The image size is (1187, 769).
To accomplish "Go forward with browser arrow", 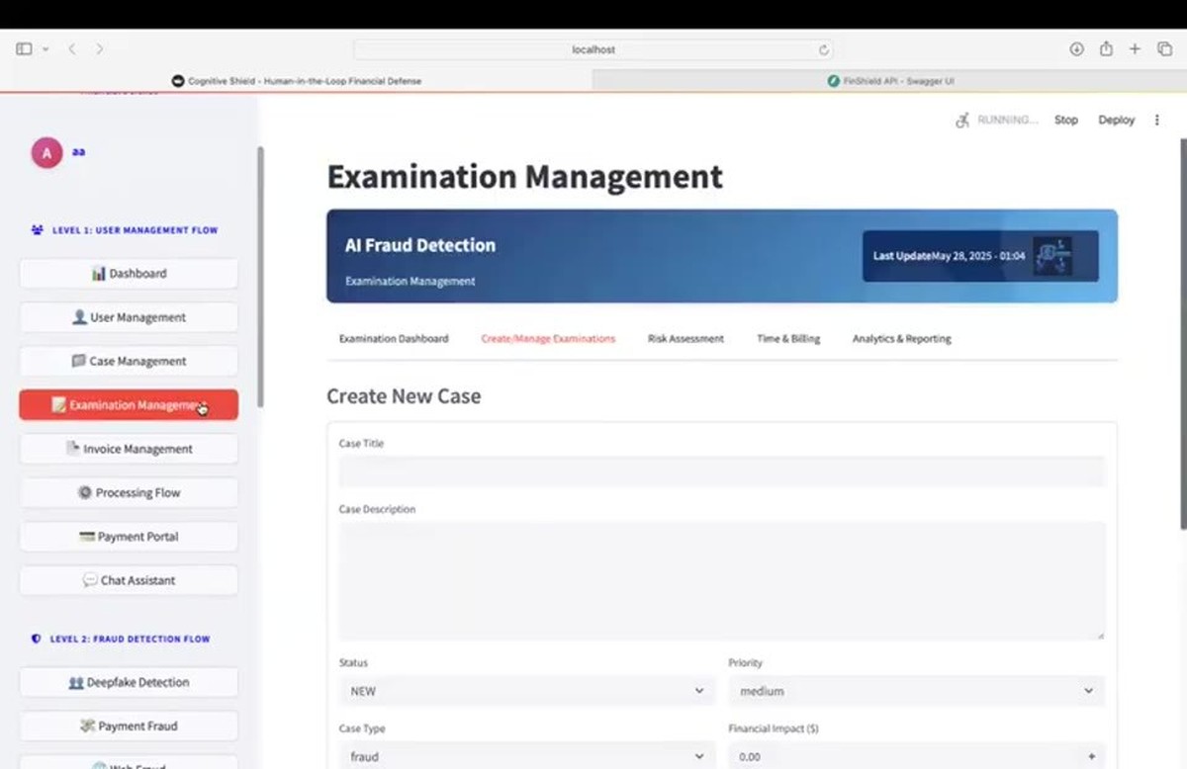I will 99,49.
